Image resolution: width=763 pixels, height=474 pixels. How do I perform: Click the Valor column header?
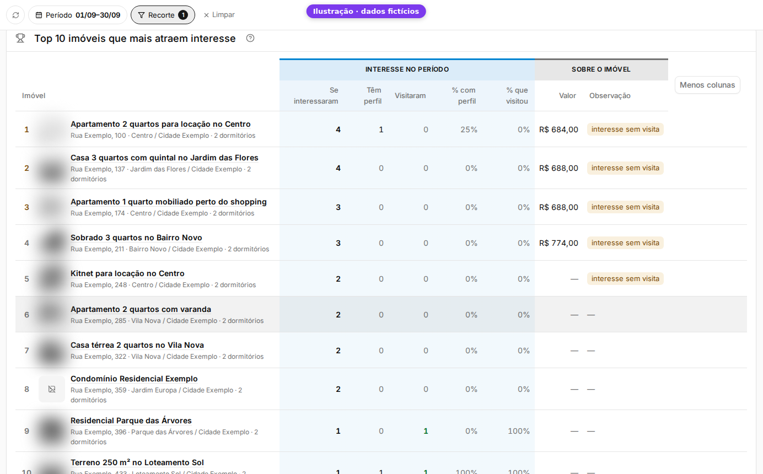567,95
